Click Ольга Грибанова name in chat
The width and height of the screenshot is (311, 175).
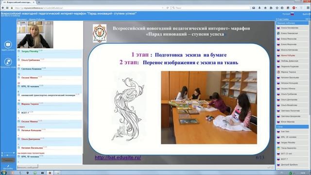click(x=31, y=60)
